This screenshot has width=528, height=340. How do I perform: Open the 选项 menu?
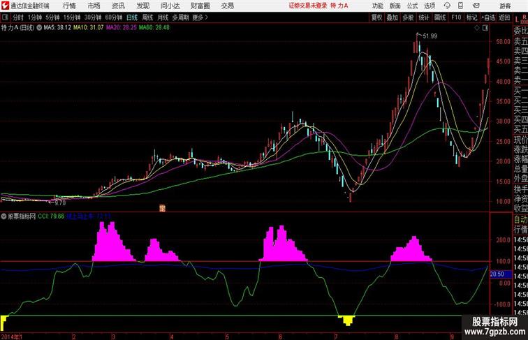coord(430,6)
